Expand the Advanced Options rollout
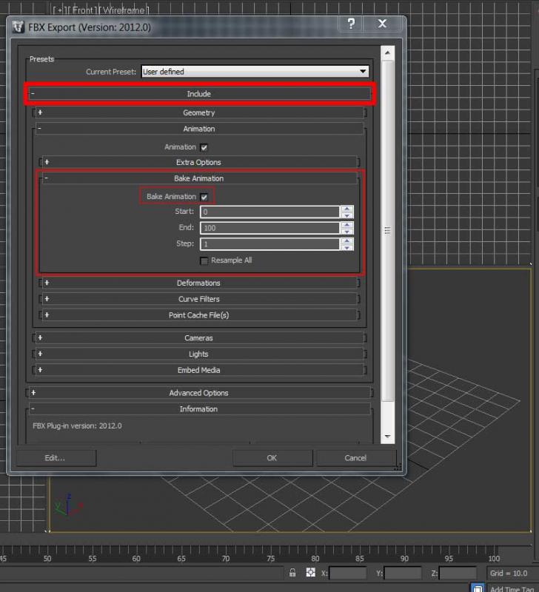 pos(199,393)
